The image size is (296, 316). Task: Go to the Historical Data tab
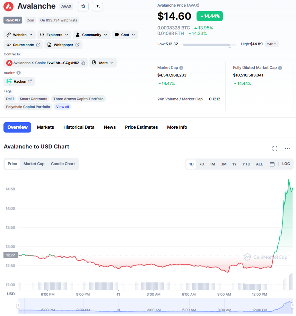[x=79, y=127]
